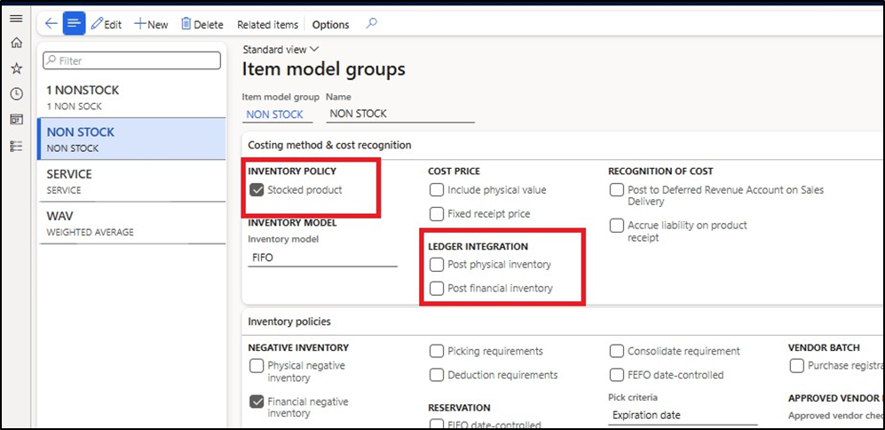Open Modules list icon in sidebar
This screenshot has height=430, width=885.
click(15, 145)
